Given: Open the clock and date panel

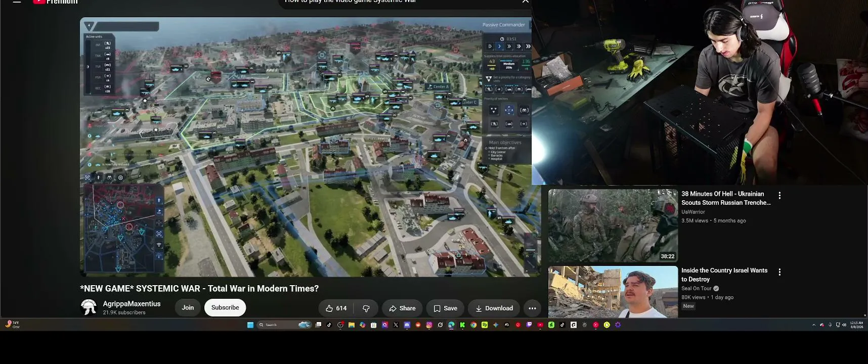Looking at the screenshot, I should click(857, 325).
